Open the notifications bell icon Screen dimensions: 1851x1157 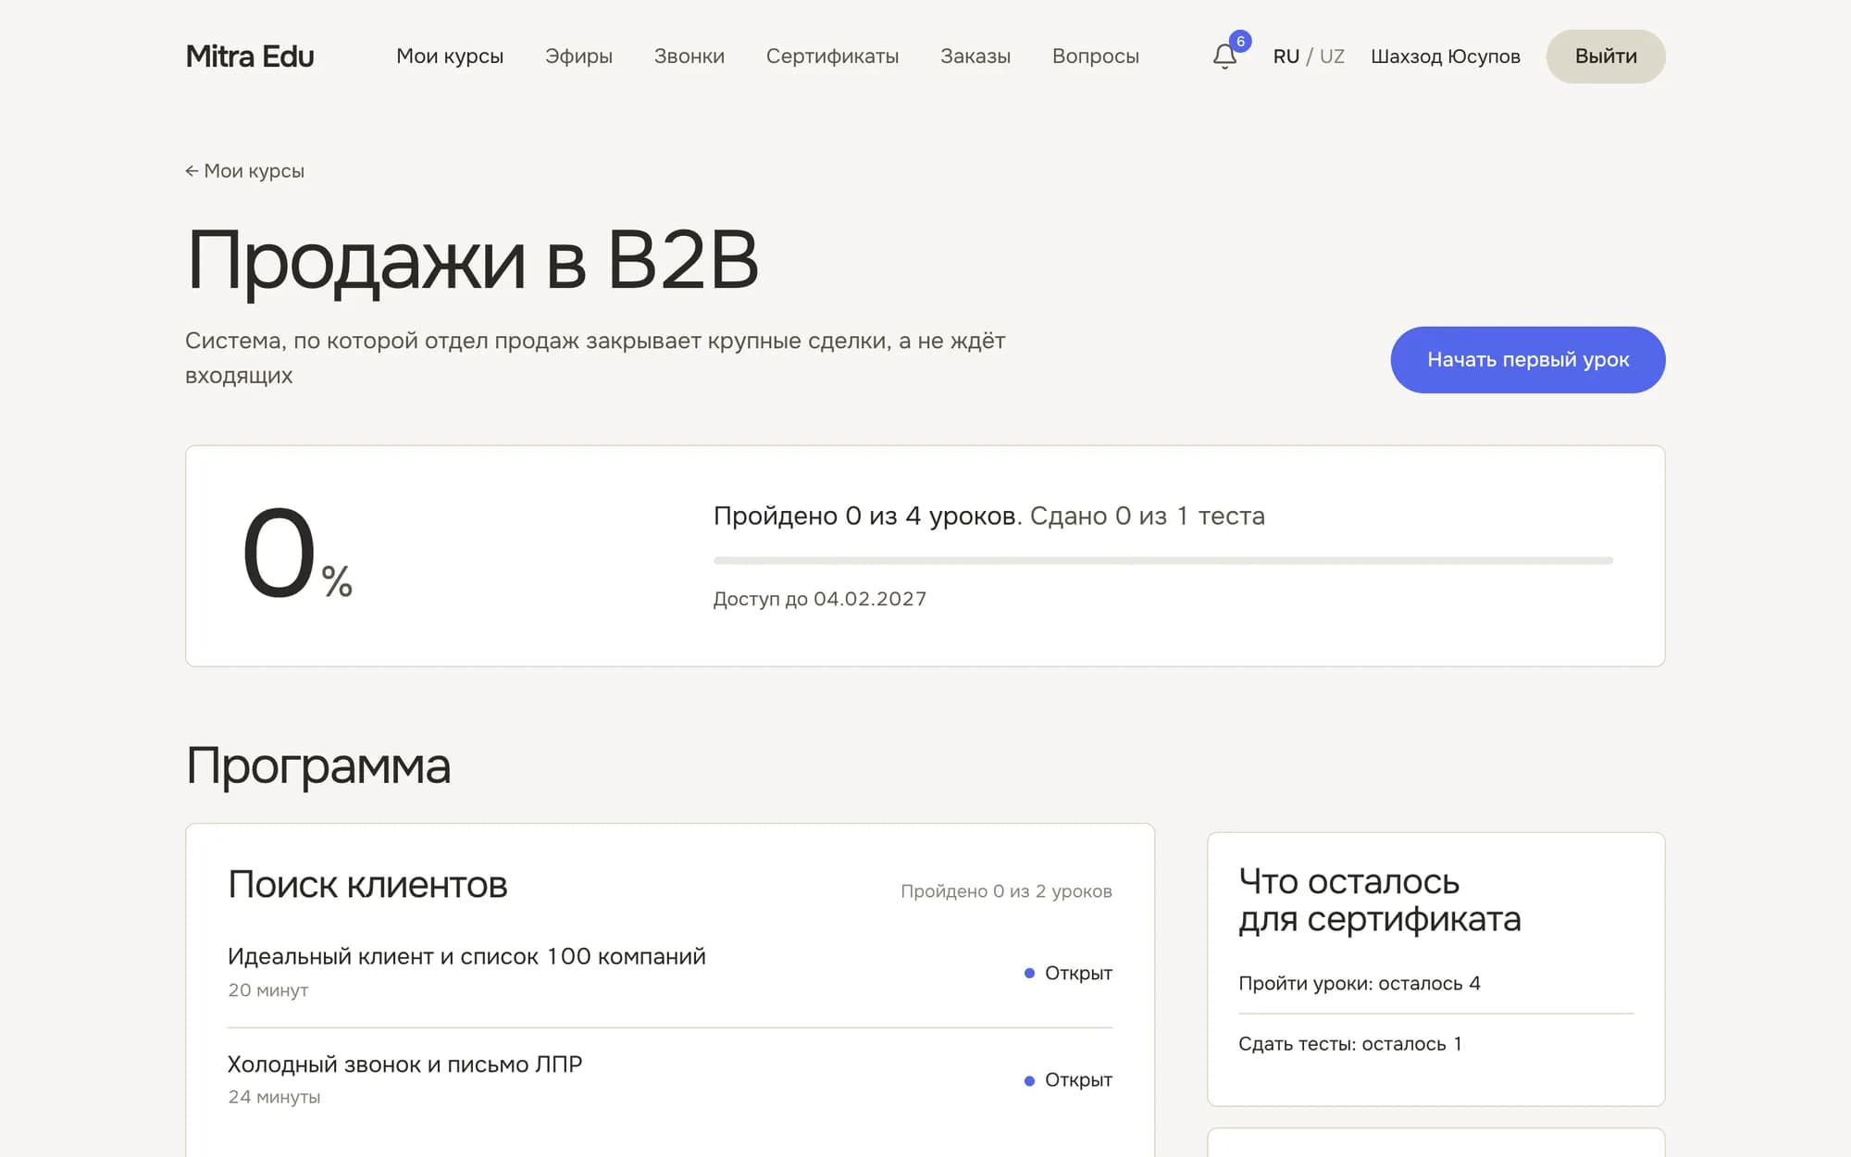coord(1225,56)
